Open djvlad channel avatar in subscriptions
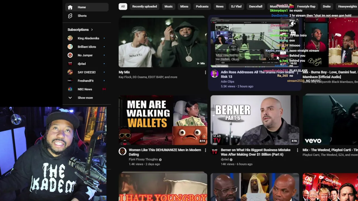Screen dimensions: 358x201 click(x=70, y=64)
